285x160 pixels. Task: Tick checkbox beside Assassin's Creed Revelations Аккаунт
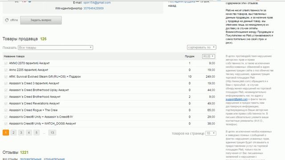click(6, 104)
